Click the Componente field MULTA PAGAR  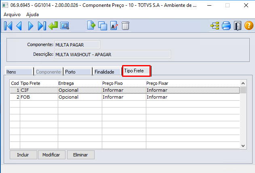pyautogui.click(x=77, y=45)
